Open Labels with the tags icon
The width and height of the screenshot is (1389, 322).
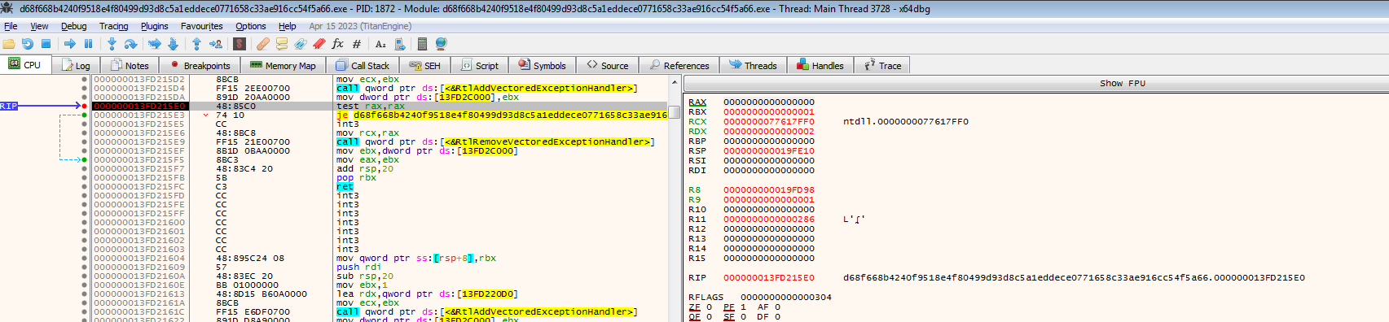[x=300, y=44]
